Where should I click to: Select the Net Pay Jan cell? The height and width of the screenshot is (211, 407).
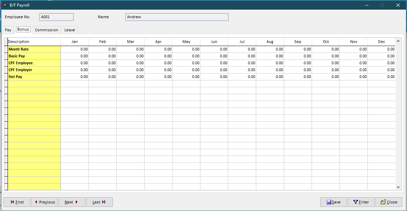(x=74, y=77)
